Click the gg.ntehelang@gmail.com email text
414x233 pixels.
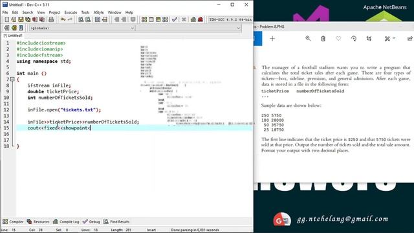point(342,219)
